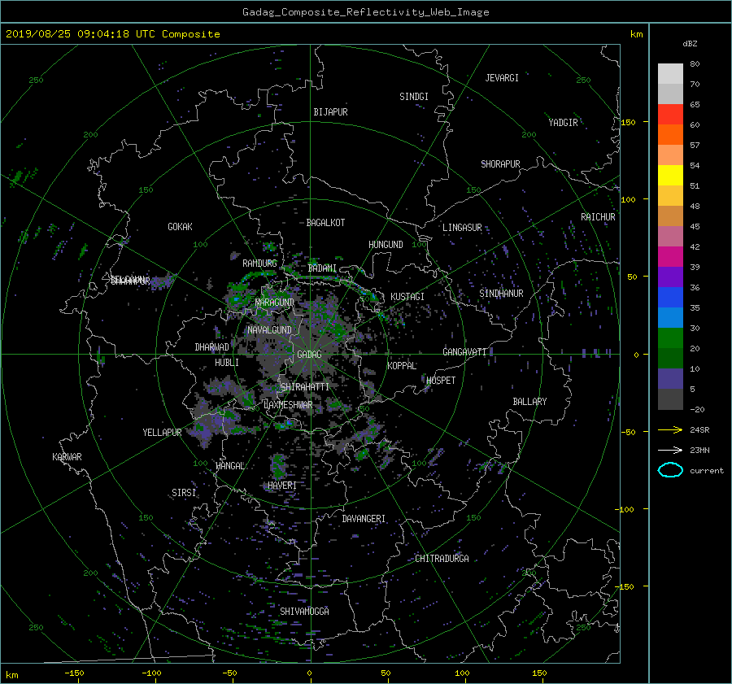Click the KARWAR city label
The width and height of the screenshot is (732, 684).
67,457
